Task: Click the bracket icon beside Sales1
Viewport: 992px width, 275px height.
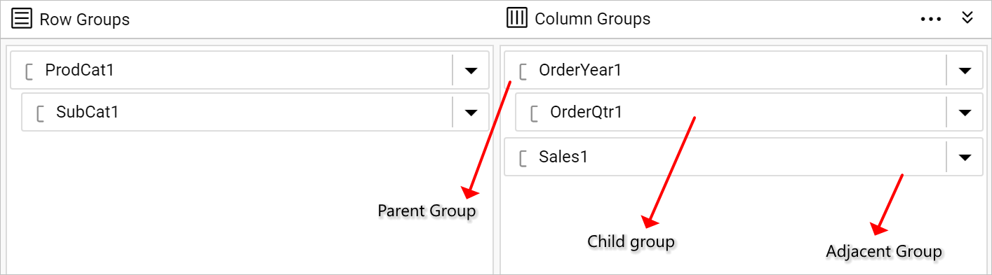Action: (523, 157)
